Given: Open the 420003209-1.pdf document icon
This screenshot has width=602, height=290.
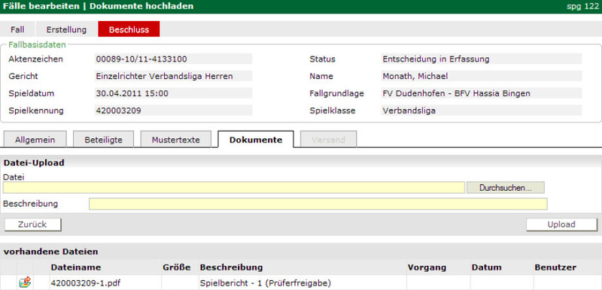Looking at the screenshot, I should [x=26, y=283].
